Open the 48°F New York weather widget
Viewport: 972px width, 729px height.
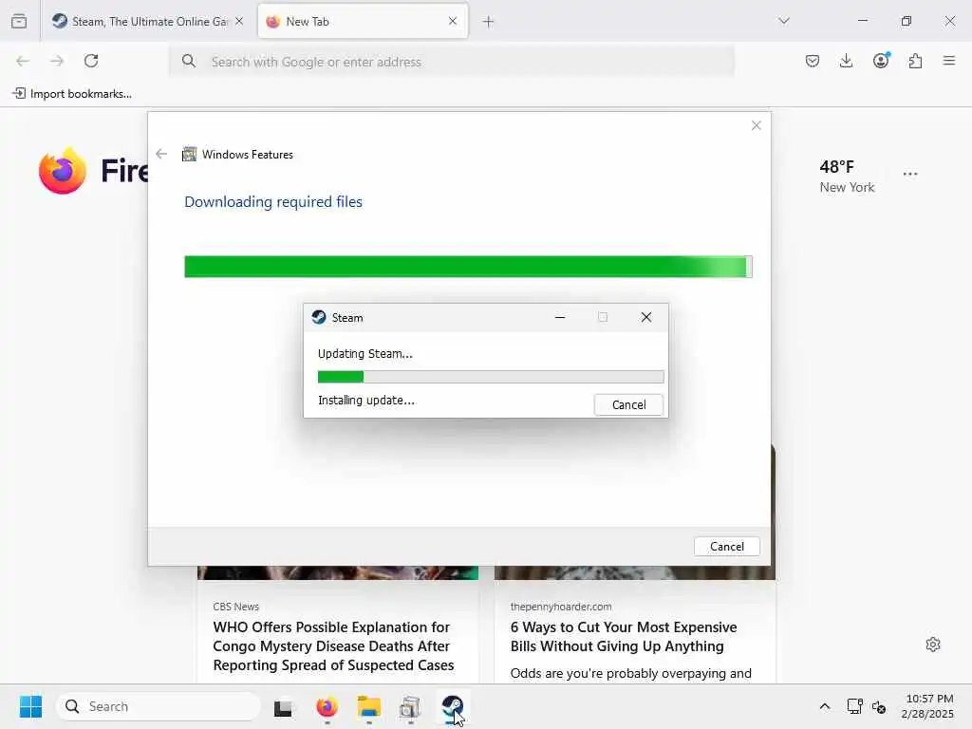coord(847,176)
